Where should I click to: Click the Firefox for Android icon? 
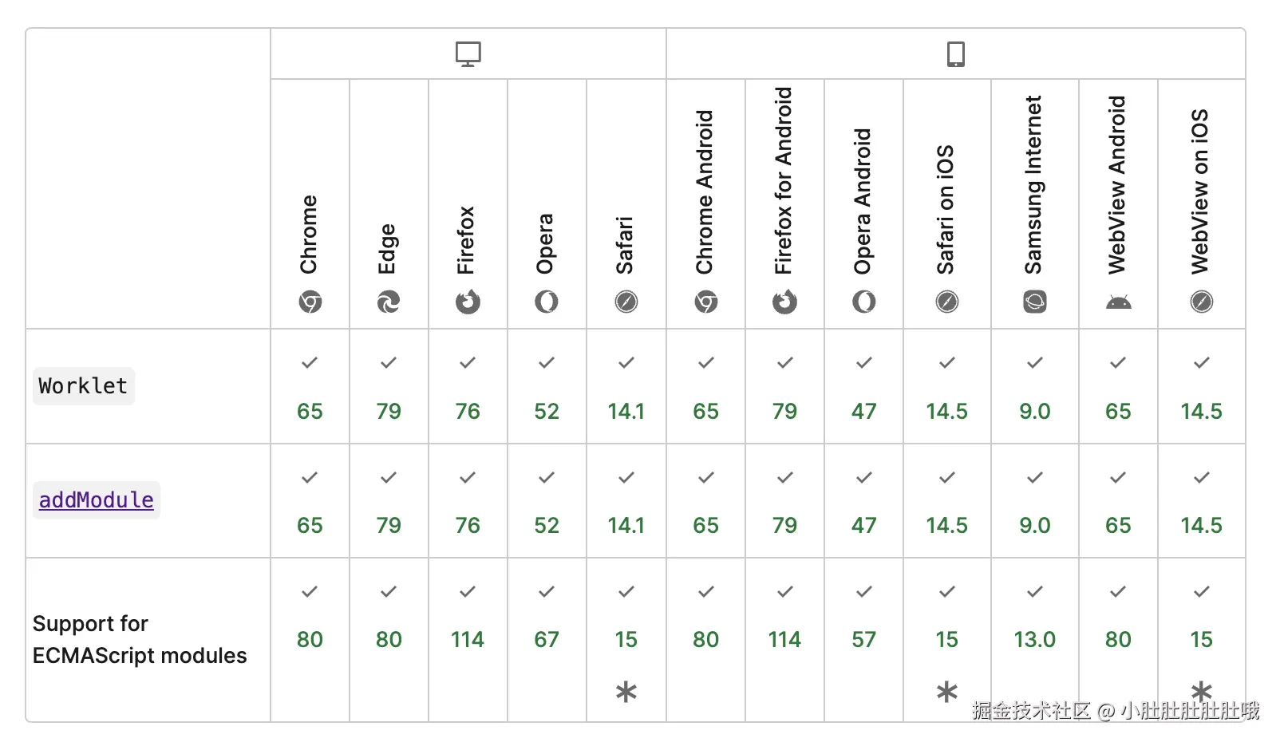(784, 302)
